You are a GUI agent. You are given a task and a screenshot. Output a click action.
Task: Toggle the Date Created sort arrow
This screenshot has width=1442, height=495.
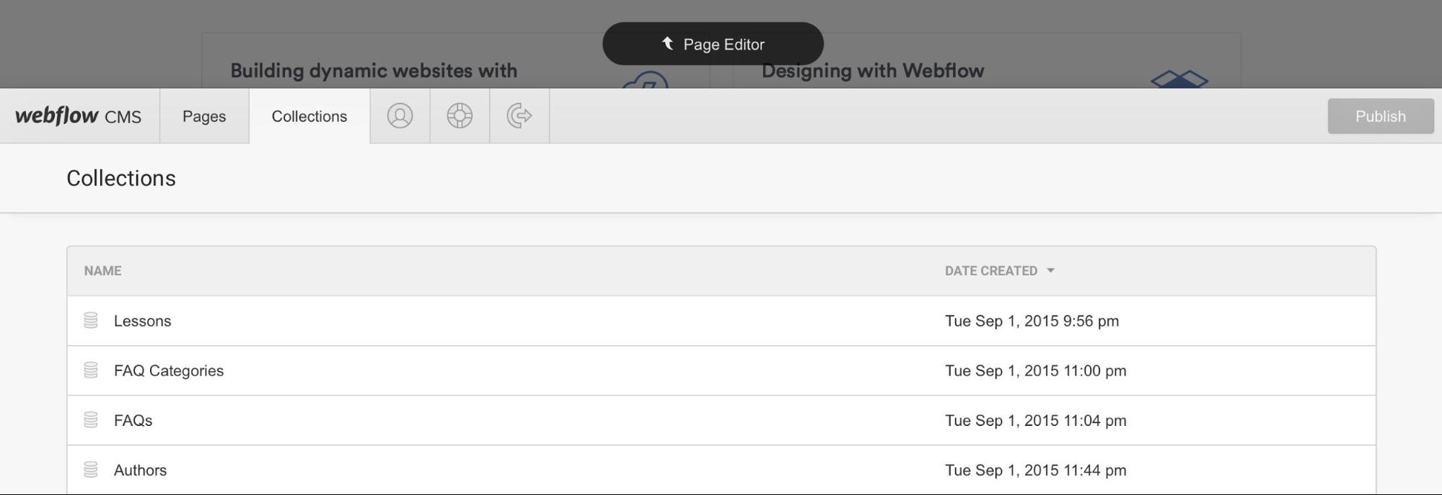tap(1050, 271)
